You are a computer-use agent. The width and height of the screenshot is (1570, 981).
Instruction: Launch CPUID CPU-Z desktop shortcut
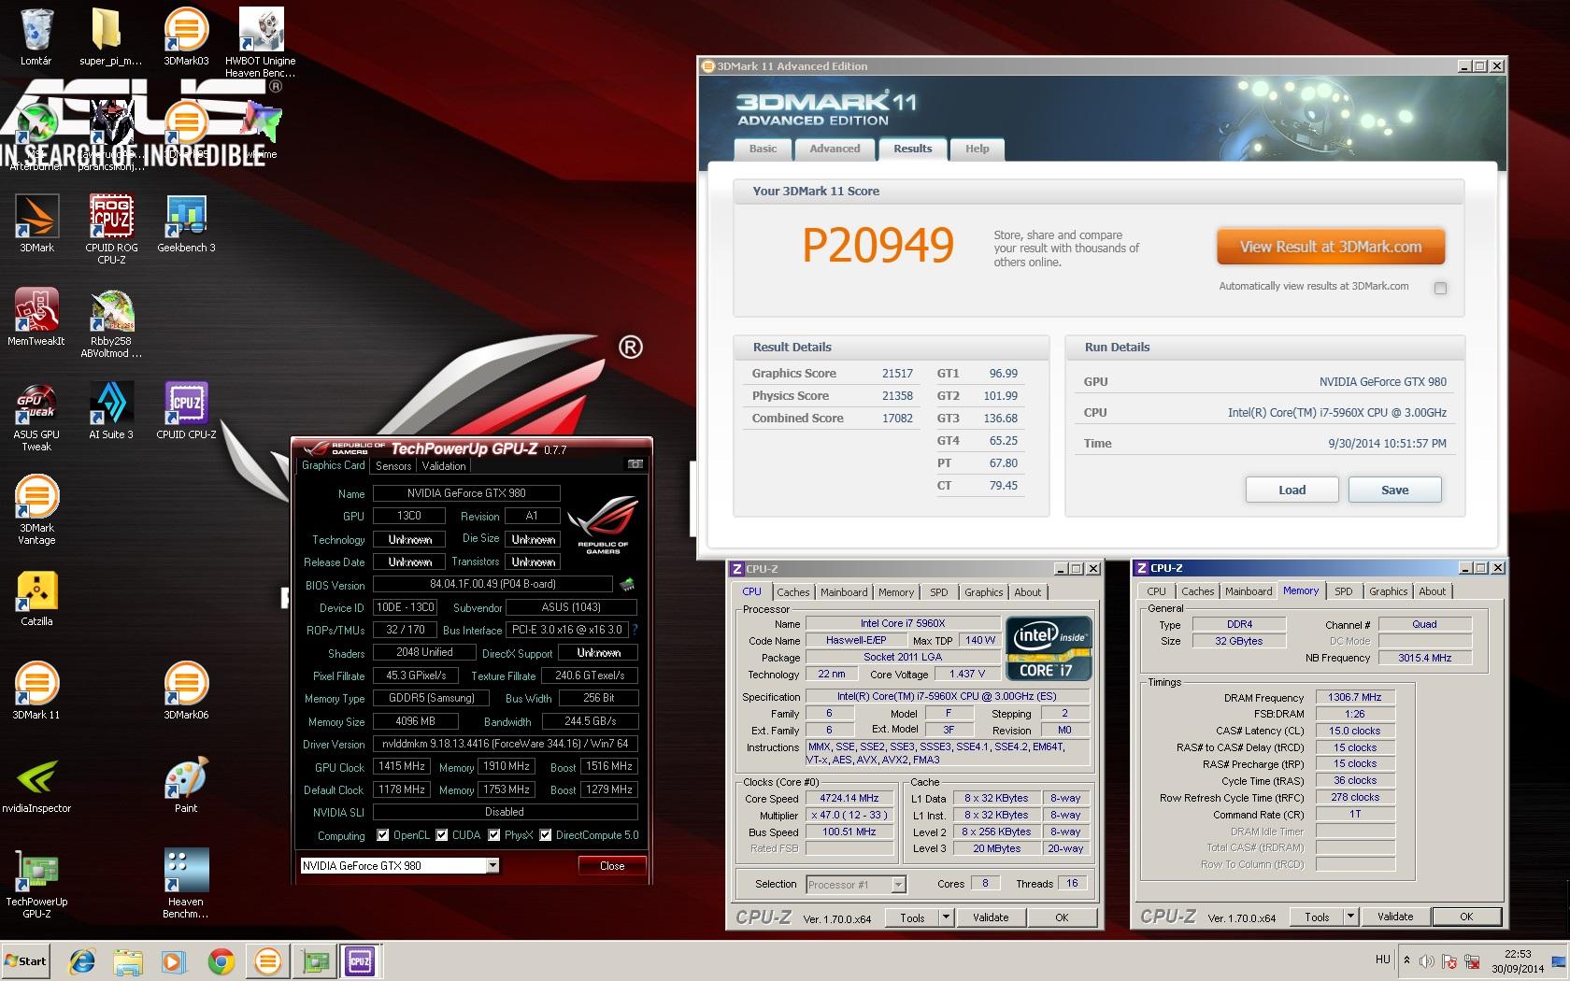click(186, 411)
